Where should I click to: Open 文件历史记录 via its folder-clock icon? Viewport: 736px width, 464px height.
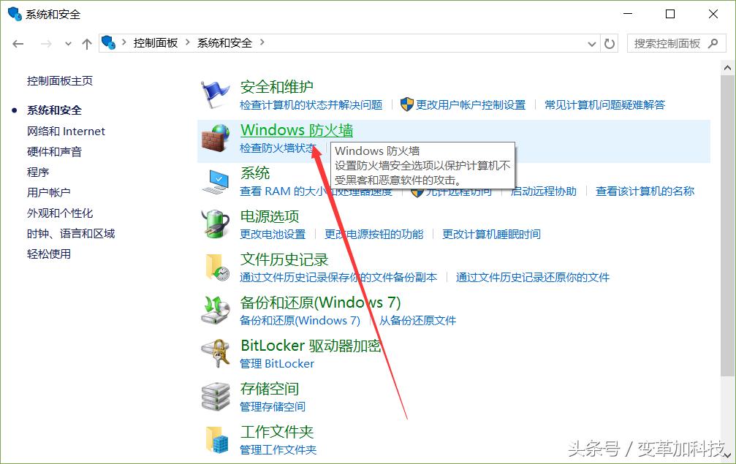(x=215, y=267)
